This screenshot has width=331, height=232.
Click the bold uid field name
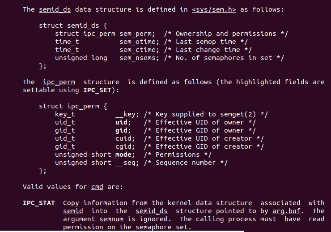point(121,122)
